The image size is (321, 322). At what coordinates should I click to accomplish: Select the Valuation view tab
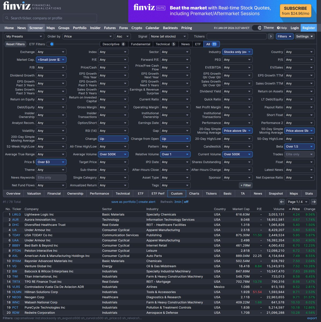click(34, 193)
